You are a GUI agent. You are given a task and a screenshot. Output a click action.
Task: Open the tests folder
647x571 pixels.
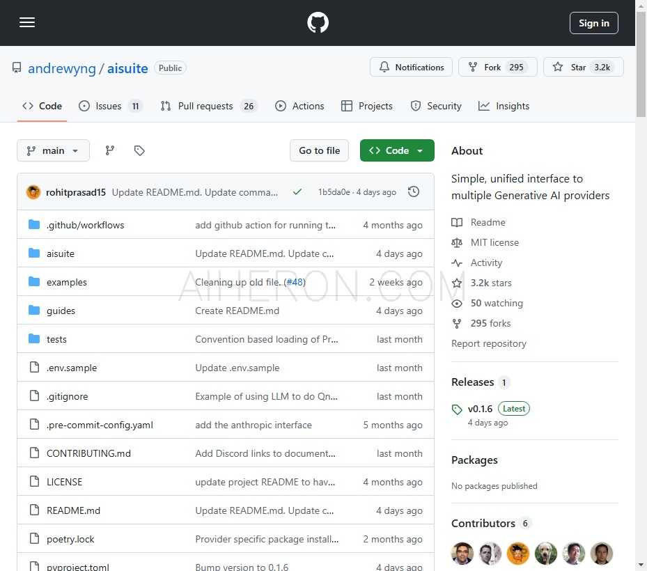pyautogui.click(x=56, y=339)
